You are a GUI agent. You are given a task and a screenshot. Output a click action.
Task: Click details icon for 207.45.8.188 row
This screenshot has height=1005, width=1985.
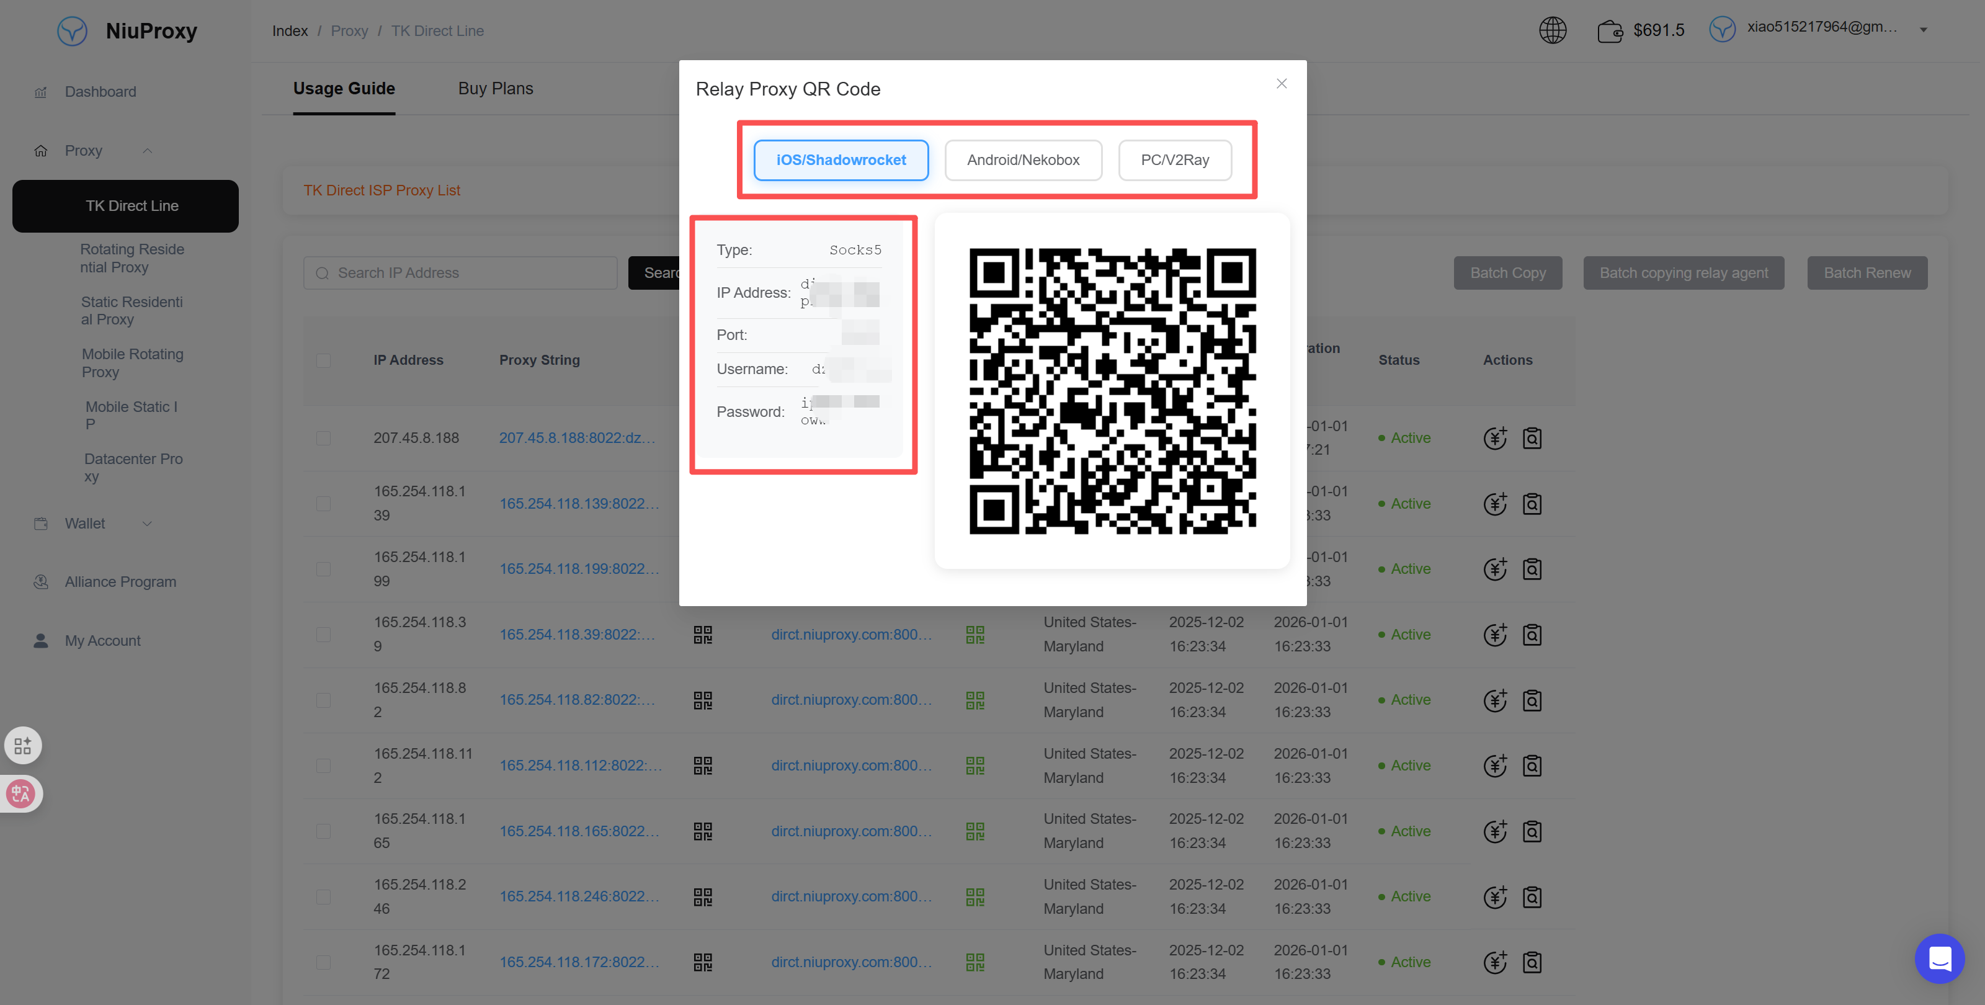click(1532, 438)
